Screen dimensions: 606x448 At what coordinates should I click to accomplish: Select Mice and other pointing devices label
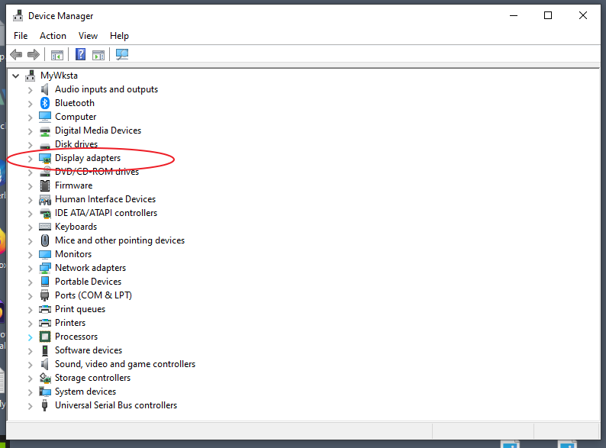pos(120,240)
